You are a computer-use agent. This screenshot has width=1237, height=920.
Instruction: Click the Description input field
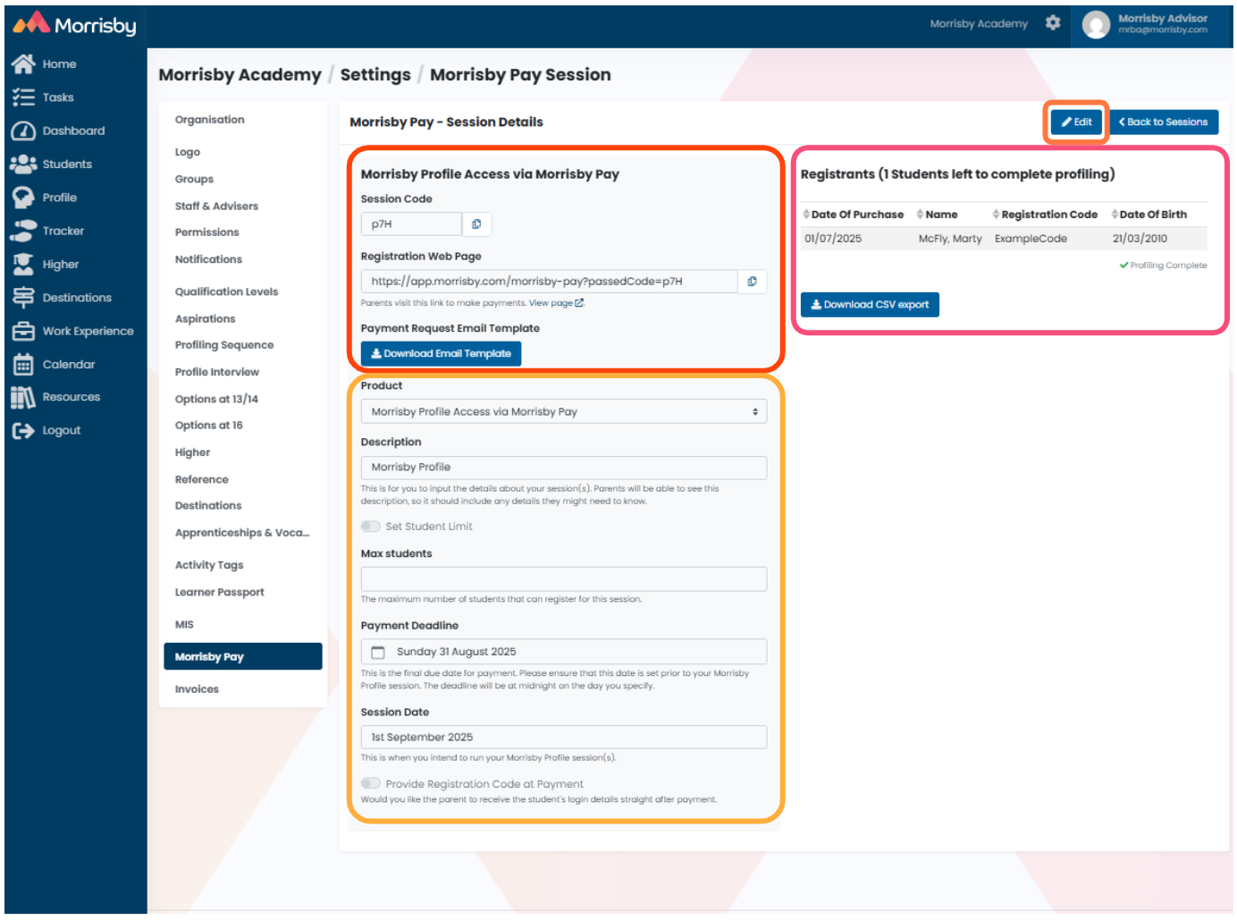564,468
